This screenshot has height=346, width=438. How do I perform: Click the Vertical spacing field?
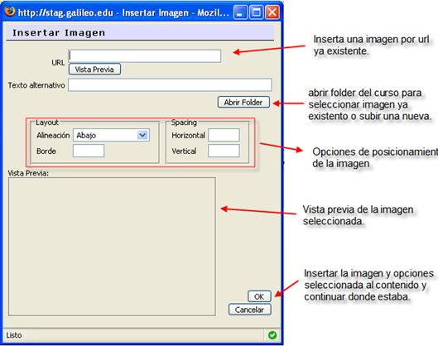[x=224, y=151]
